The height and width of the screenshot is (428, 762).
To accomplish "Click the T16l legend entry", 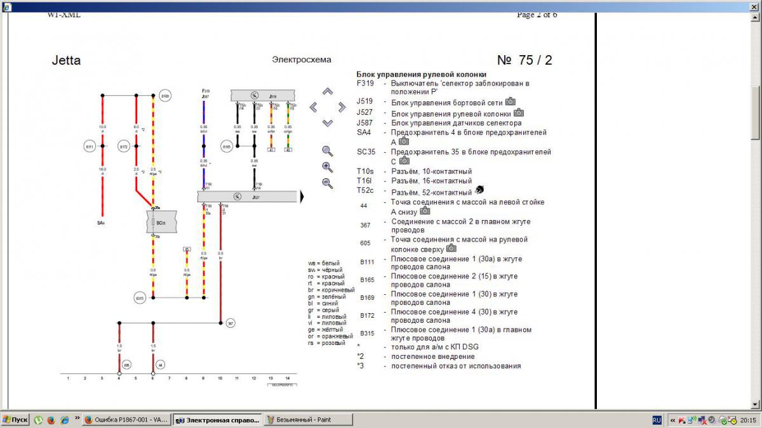I will [x=365, y=181].
